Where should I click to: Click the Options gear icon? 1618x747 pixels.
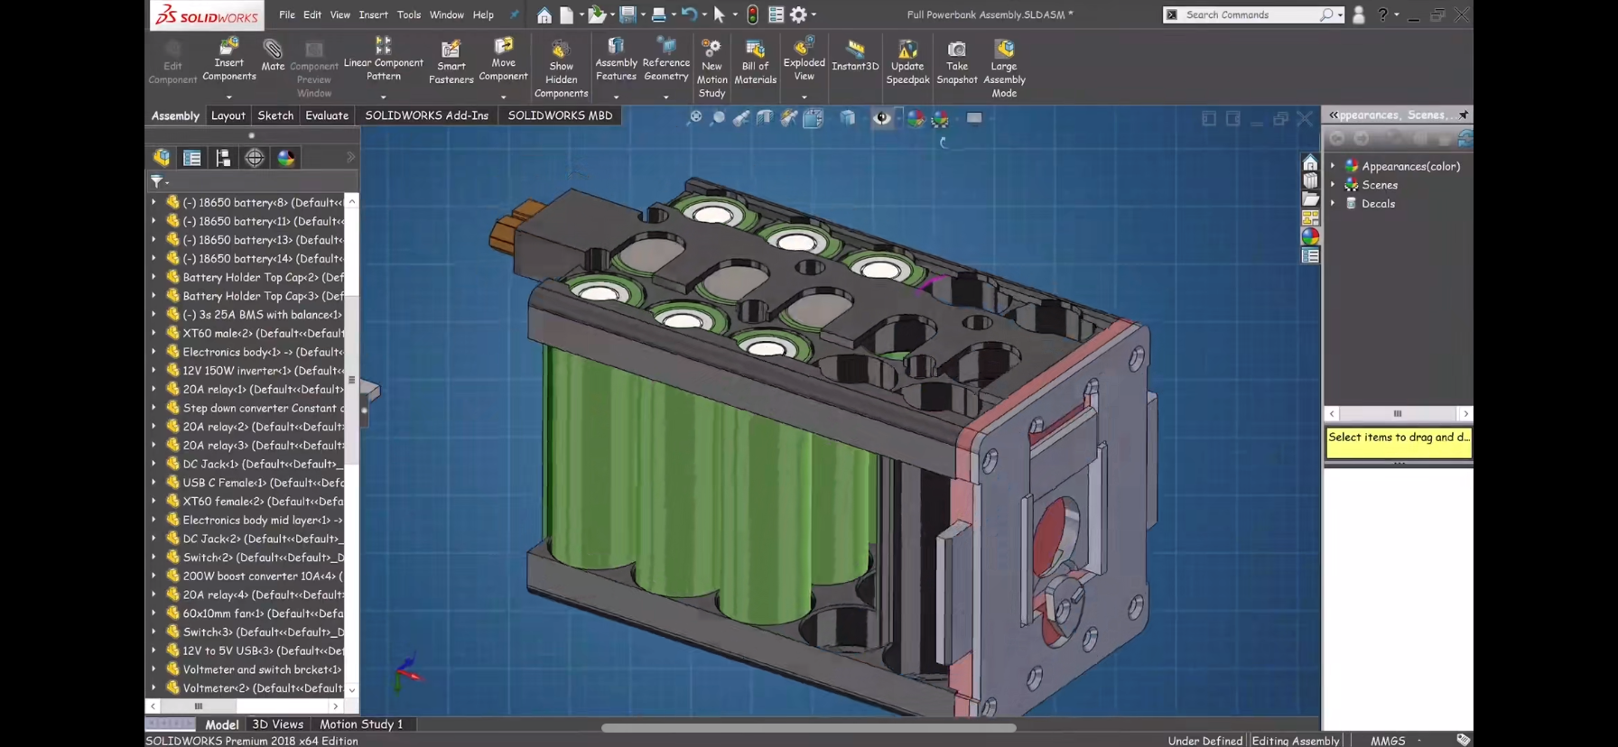point(798,14)
